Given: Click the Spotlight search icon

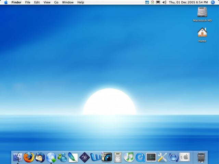Looking at the screenshot, I should point(212,2).
